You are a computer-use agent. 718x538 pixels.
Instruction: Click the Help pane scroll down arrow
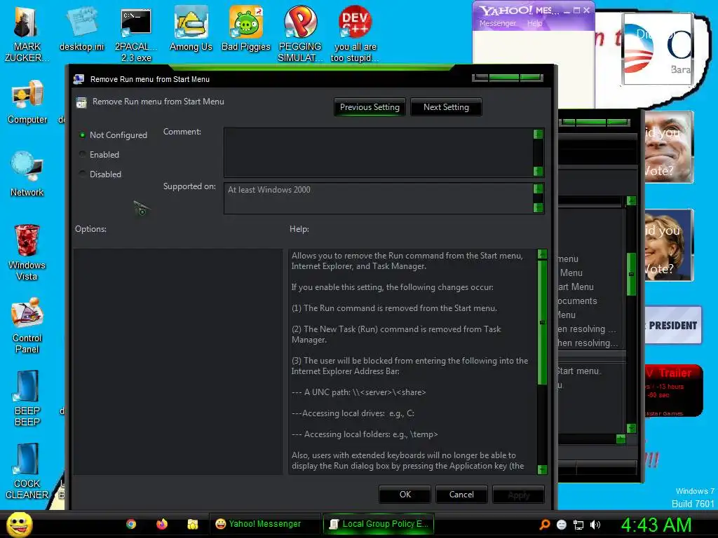542,469
